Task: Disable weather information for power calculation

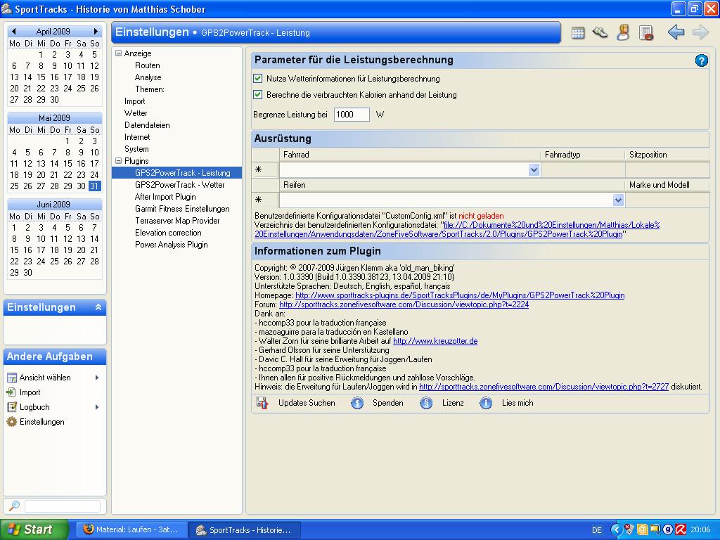Action: (x=258, y=79)
